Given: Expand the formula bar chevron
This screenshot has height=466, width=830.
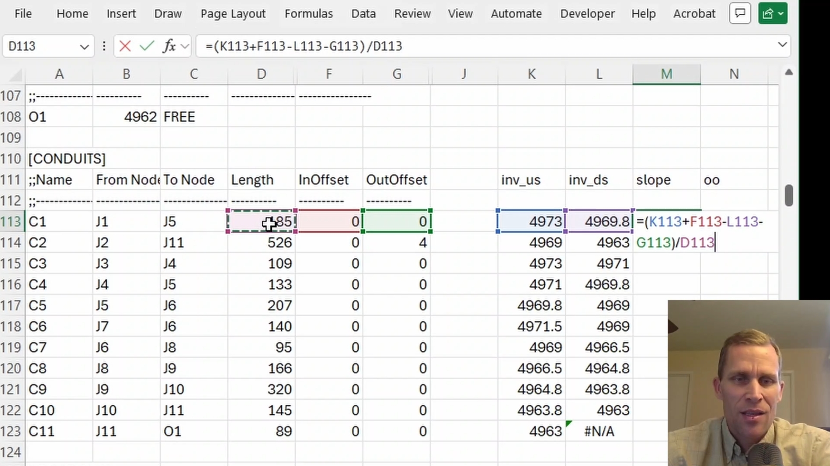Looking at the screenshot, I should [x=782, y=45].
